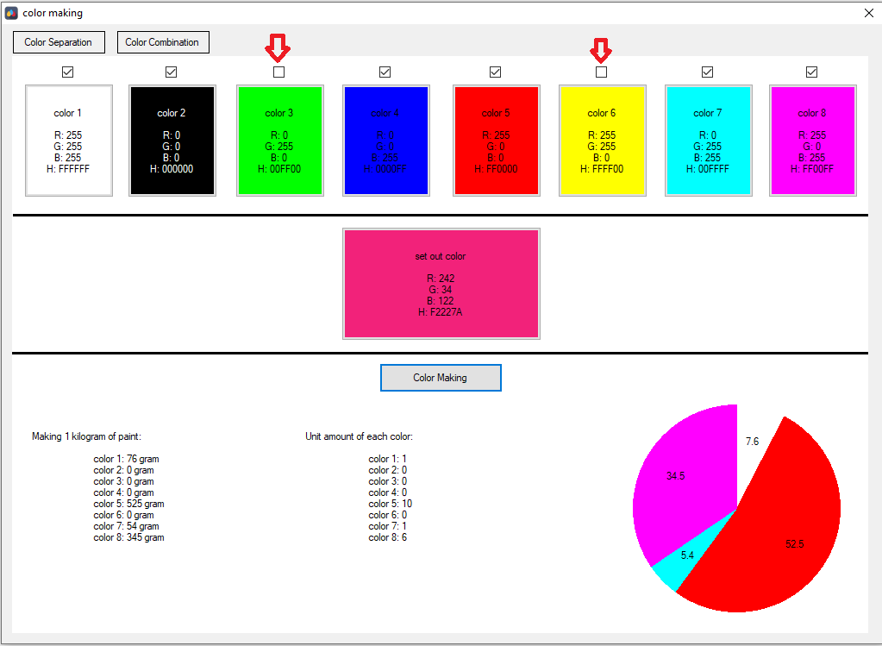Viewport: 882px width, 646px height.
Task: Choose the blue color 4 swatch
Action: pyautogui.click(x=385, y=141)
